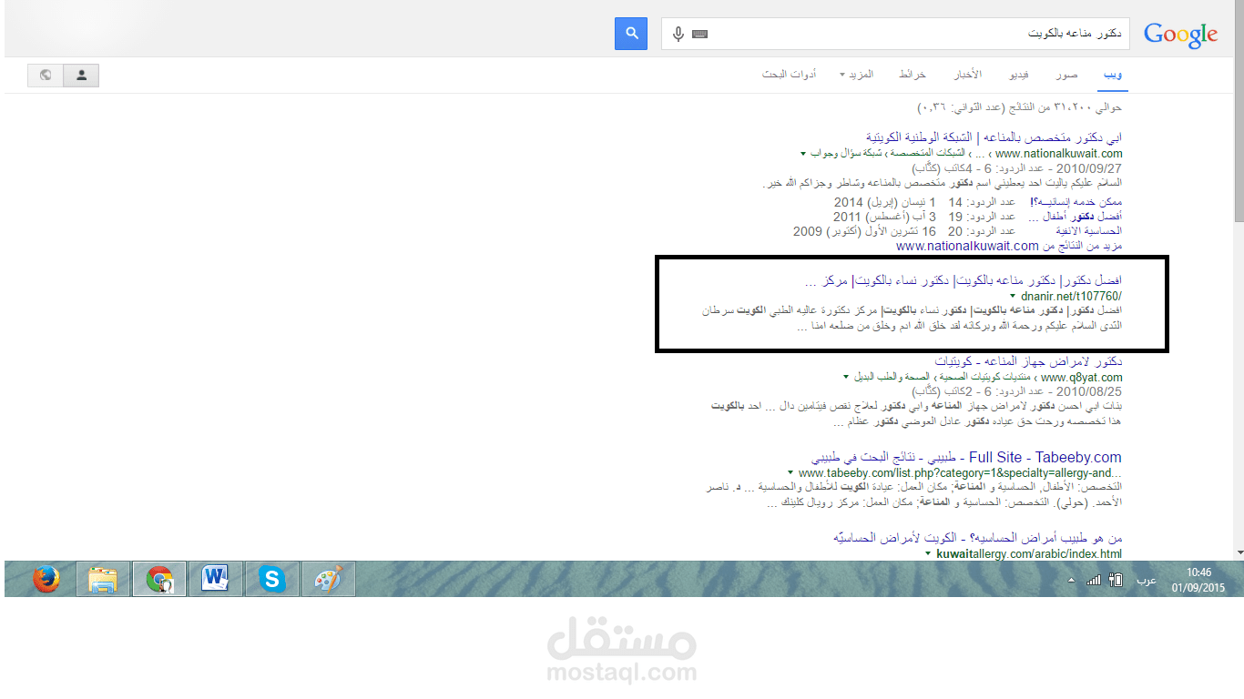
Task: Click the battery power tray icon
Action: point(1116,580)
